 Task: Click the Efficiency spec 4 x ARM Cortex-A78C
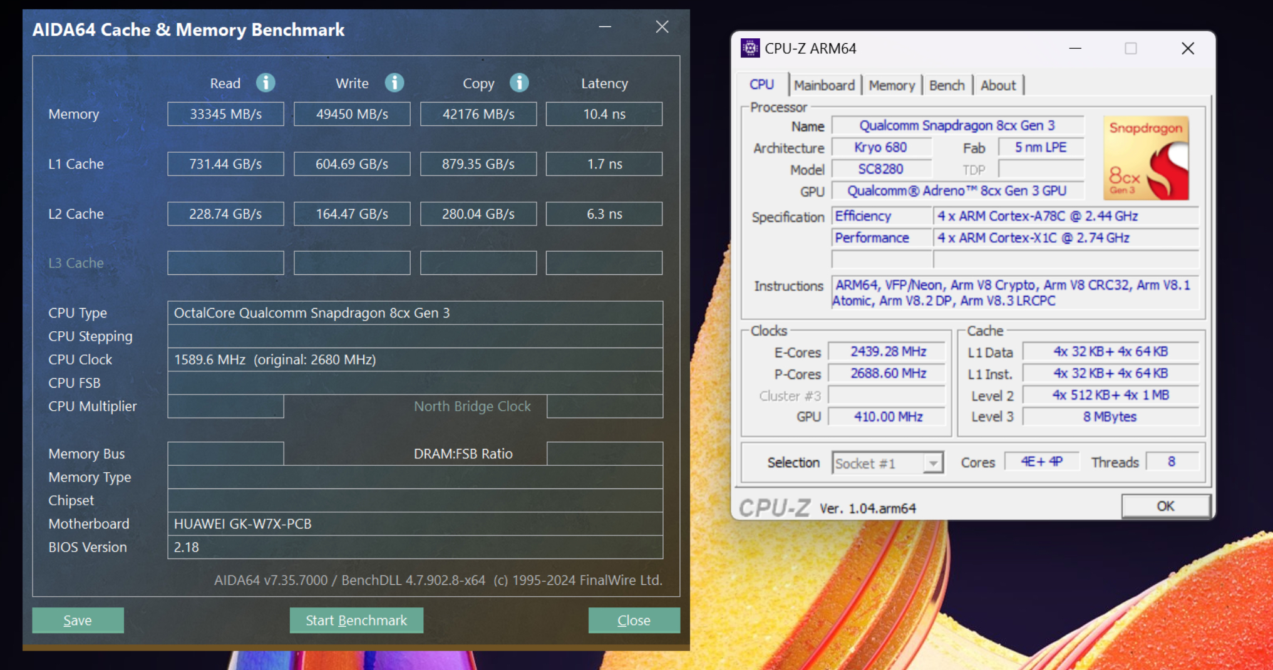(x=1066, y=216)
